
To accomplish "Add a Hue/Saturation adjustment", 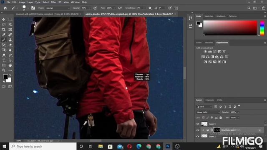I will click(203, 57).
